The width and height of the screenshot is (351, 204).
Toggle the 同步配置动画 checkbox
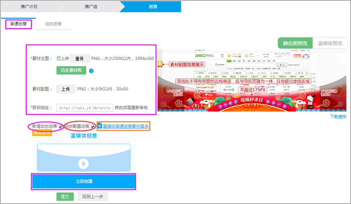pyautogui.click(x=93, y=127)
